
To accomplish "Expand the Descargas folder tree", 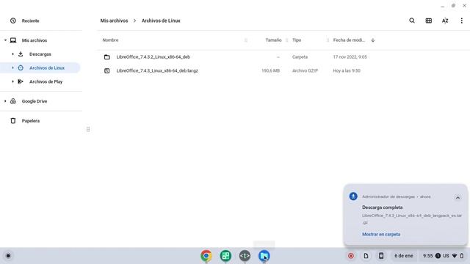I will coord(13,54).
